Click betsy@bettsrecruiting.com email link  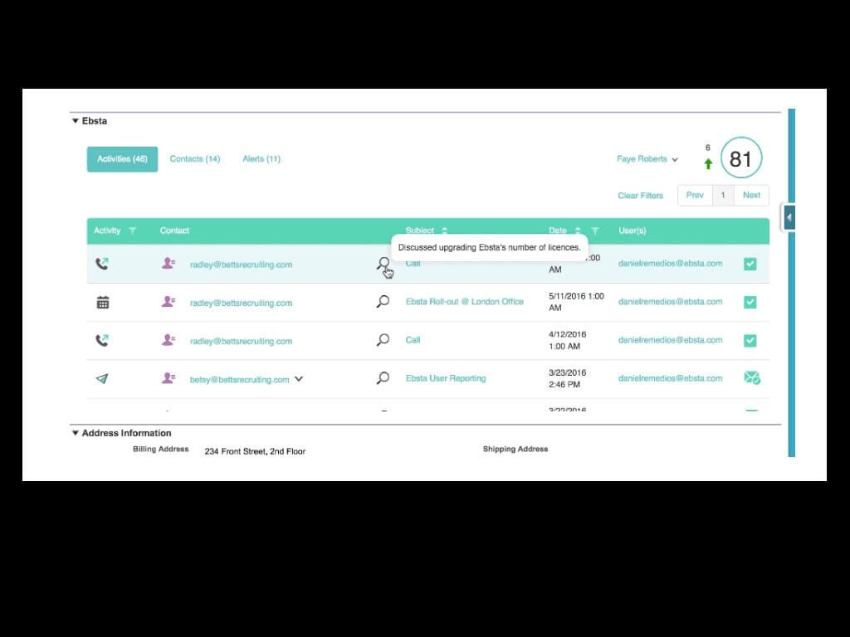(x=239, y=380)
